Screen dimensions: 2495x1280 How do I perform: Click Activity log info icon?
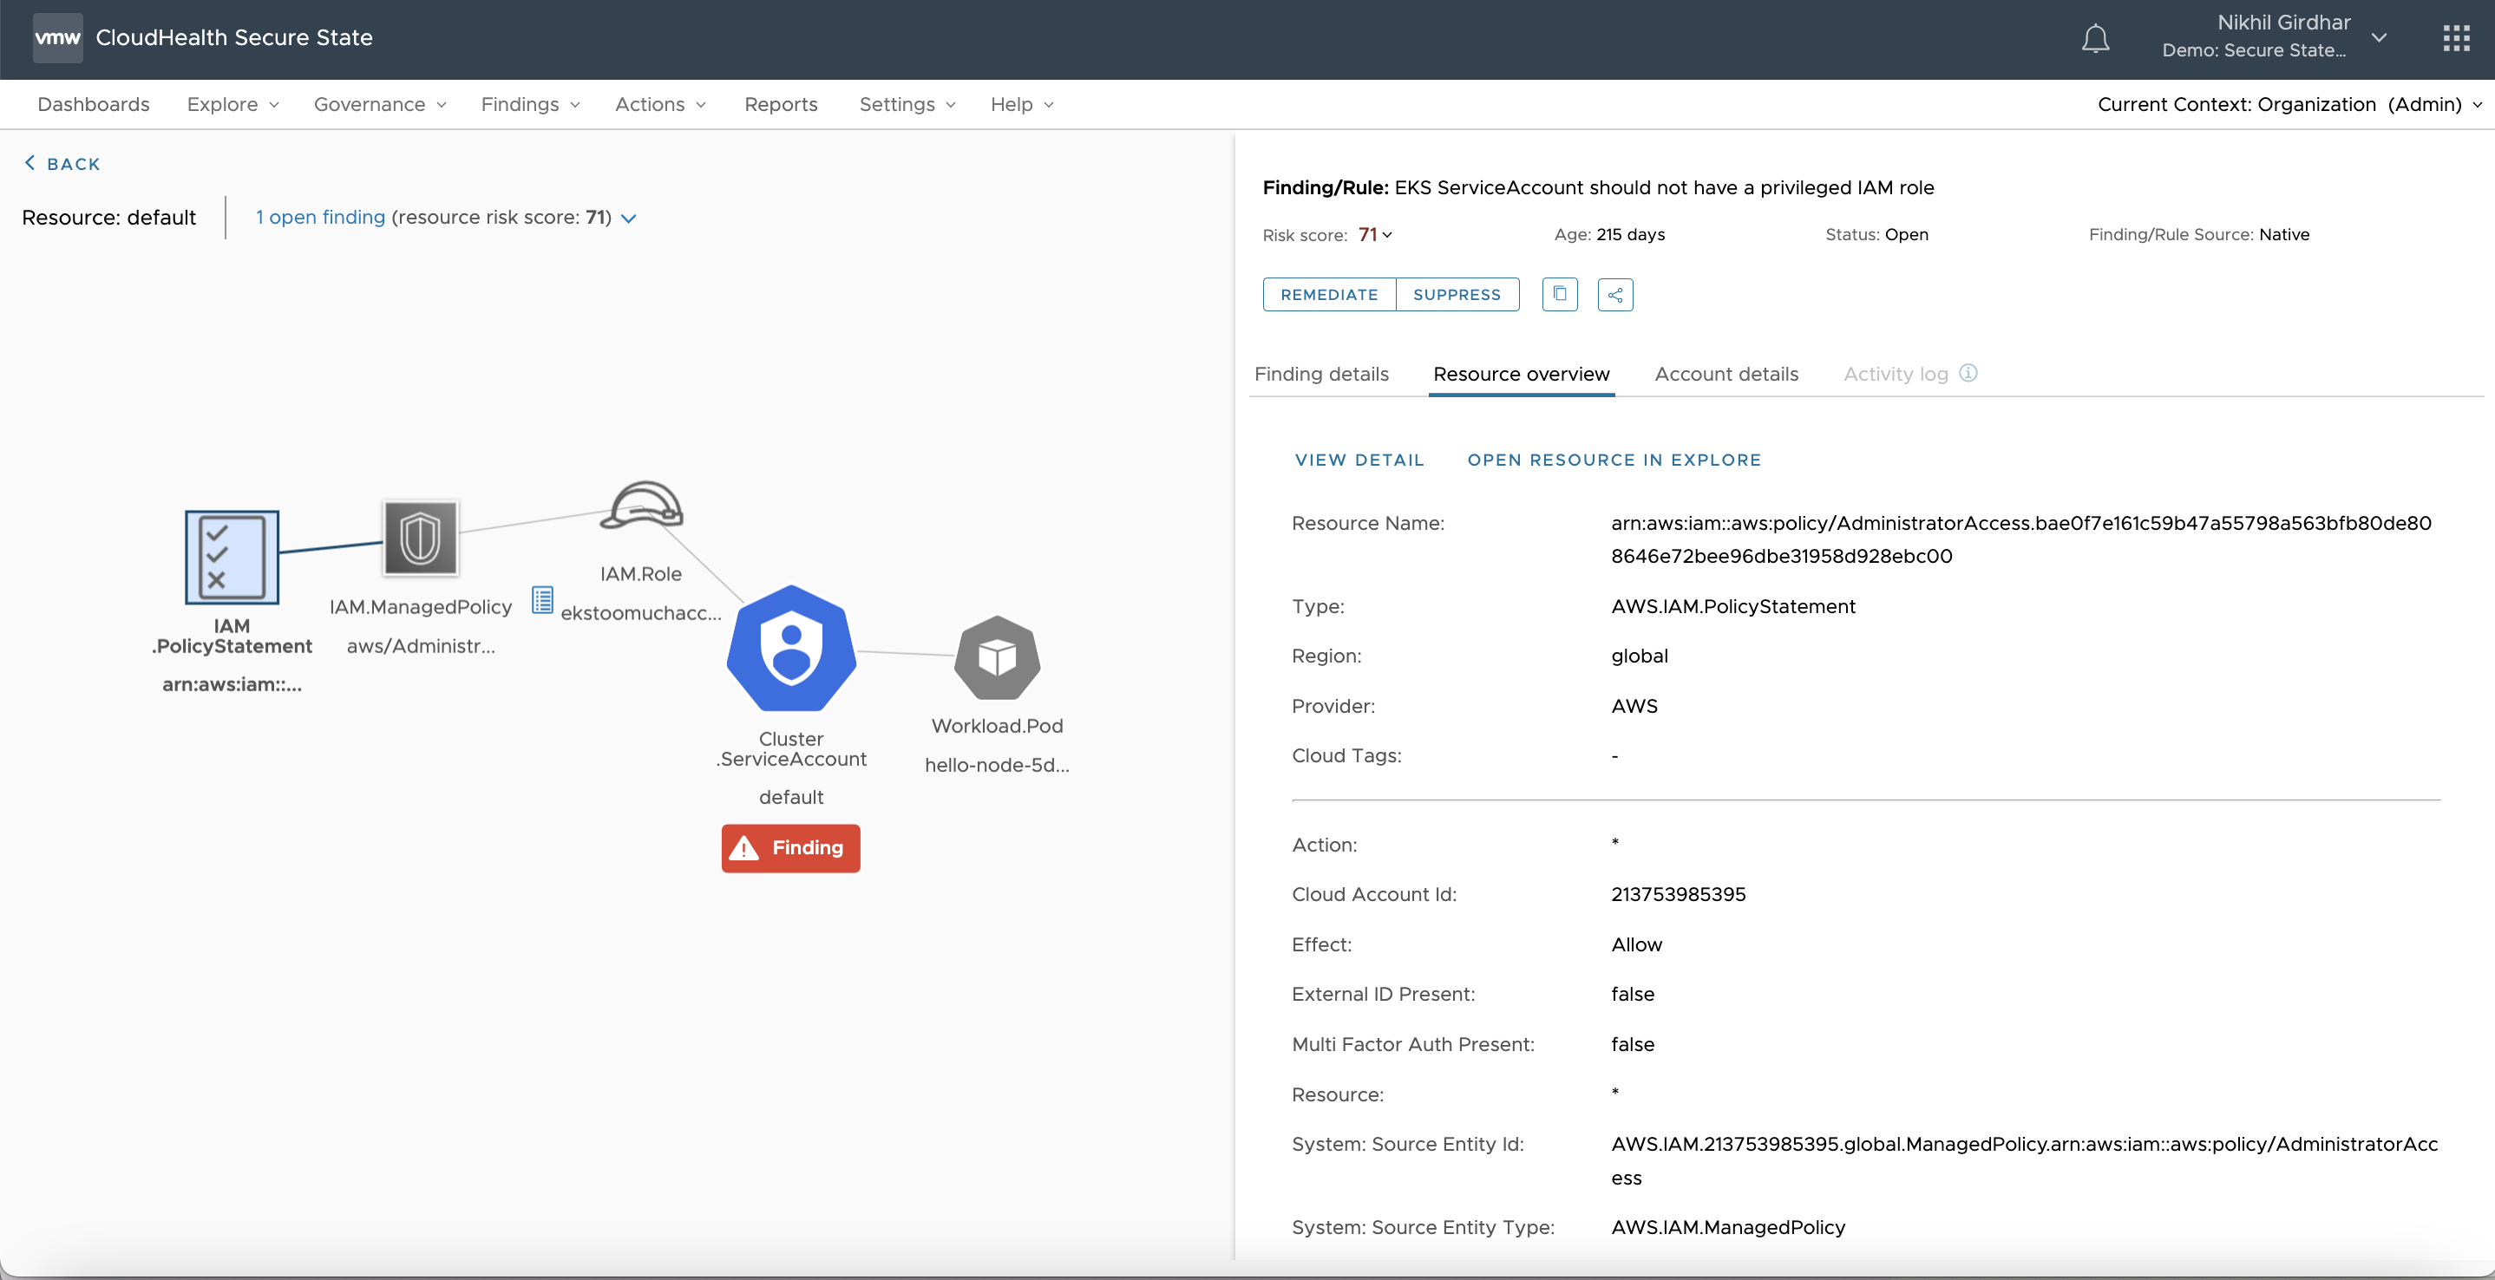pos(1968,373)
